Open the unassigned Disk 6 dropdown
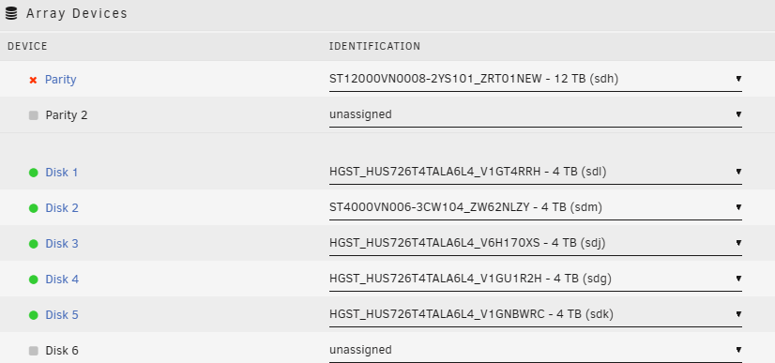The image size is (775, 363). pos(536,350)
